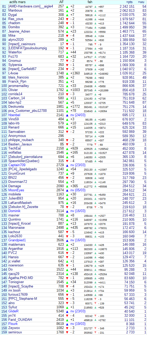Open the Dominik member link
147x339 pixels.
[x=14, y=211]
